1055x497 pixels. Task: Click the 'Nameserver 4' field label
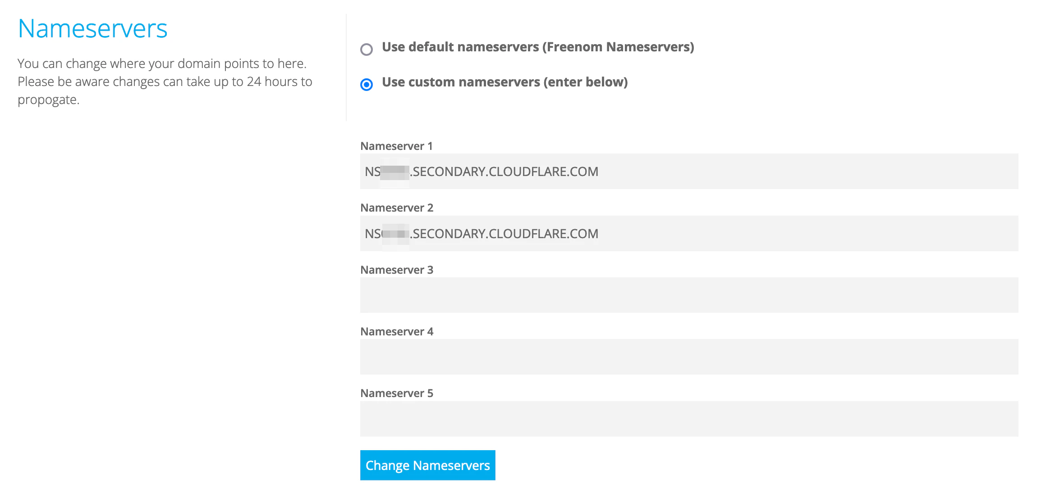coord(397,331)
